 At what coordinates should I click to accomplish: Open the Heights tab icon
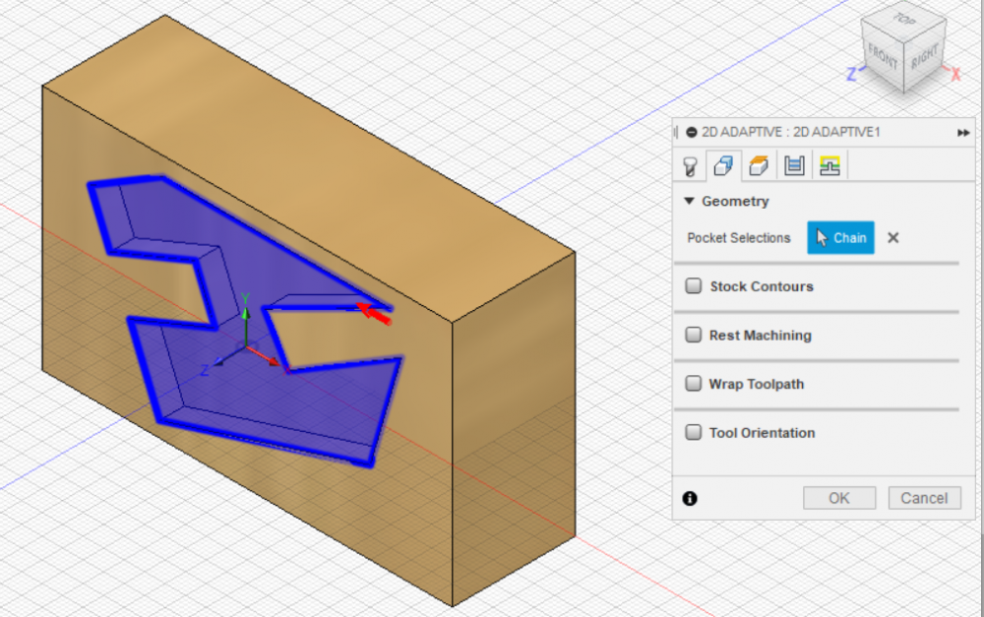point(759,165)
